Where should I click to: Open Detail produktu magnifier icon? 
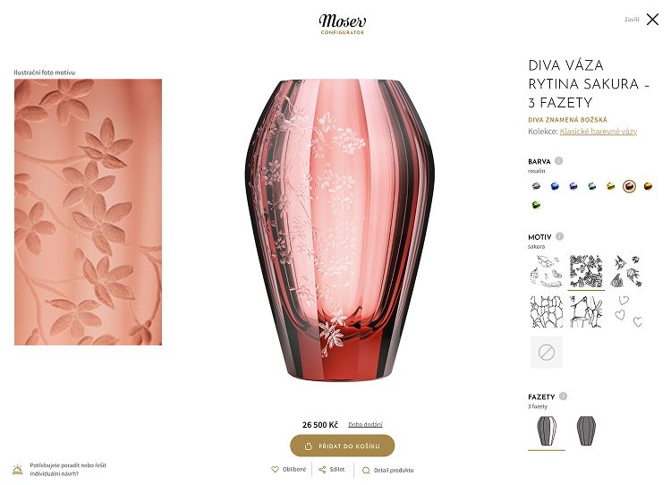366,471
